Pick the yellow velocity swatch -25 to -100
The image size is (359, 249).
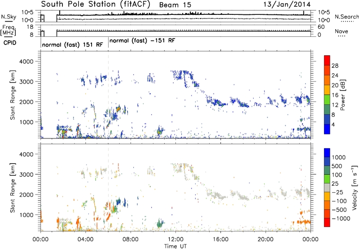click(327, 196)
